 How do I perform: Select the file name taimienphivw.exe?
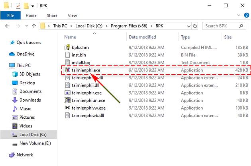[x=89, y=108]
